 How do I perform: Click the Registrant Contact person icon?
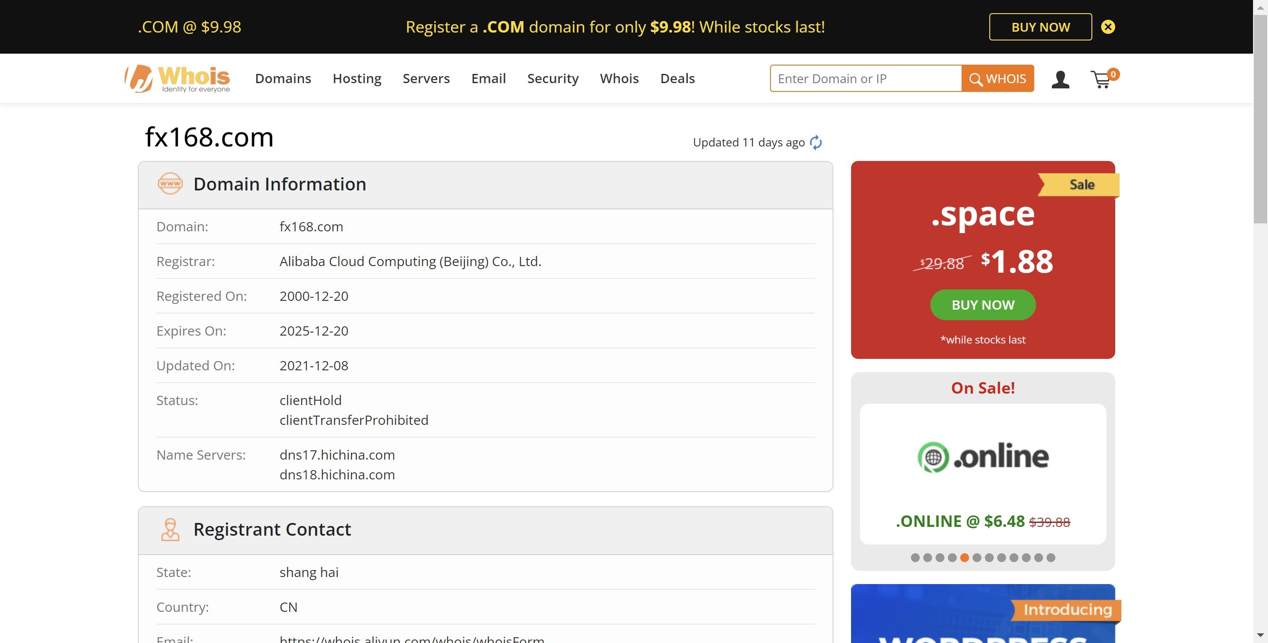pyautogui.click(x=170, y=530)
